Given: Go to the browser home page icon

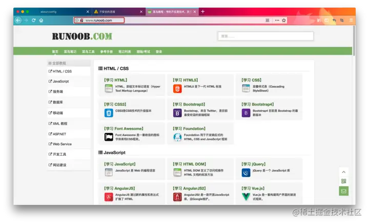Looking at the screenshot, I should click(41, 21).
